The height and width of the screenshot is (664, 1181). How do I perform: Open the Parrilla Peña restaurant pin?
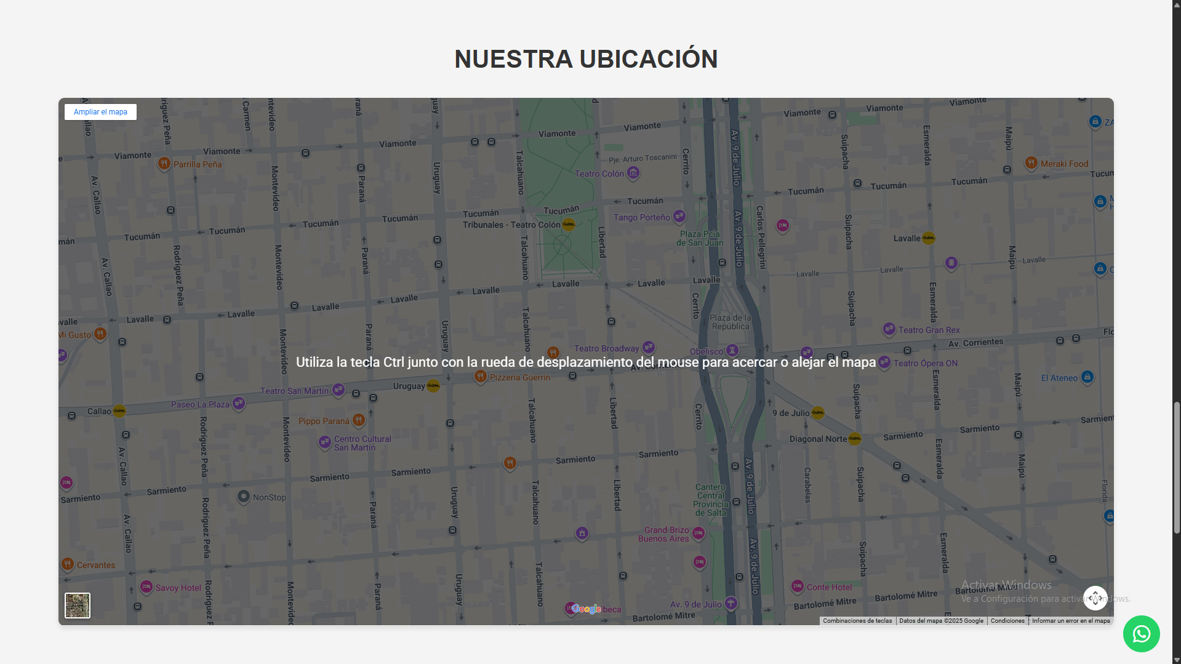coord(164,163)
